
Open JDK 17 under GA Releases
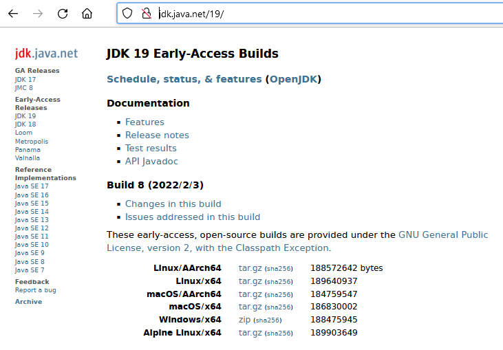tap(25, 80)
